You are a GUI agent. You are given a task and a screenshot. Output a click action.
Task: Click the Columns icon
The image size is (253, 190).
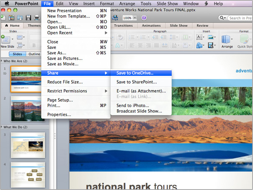click(x=185, y=37)
